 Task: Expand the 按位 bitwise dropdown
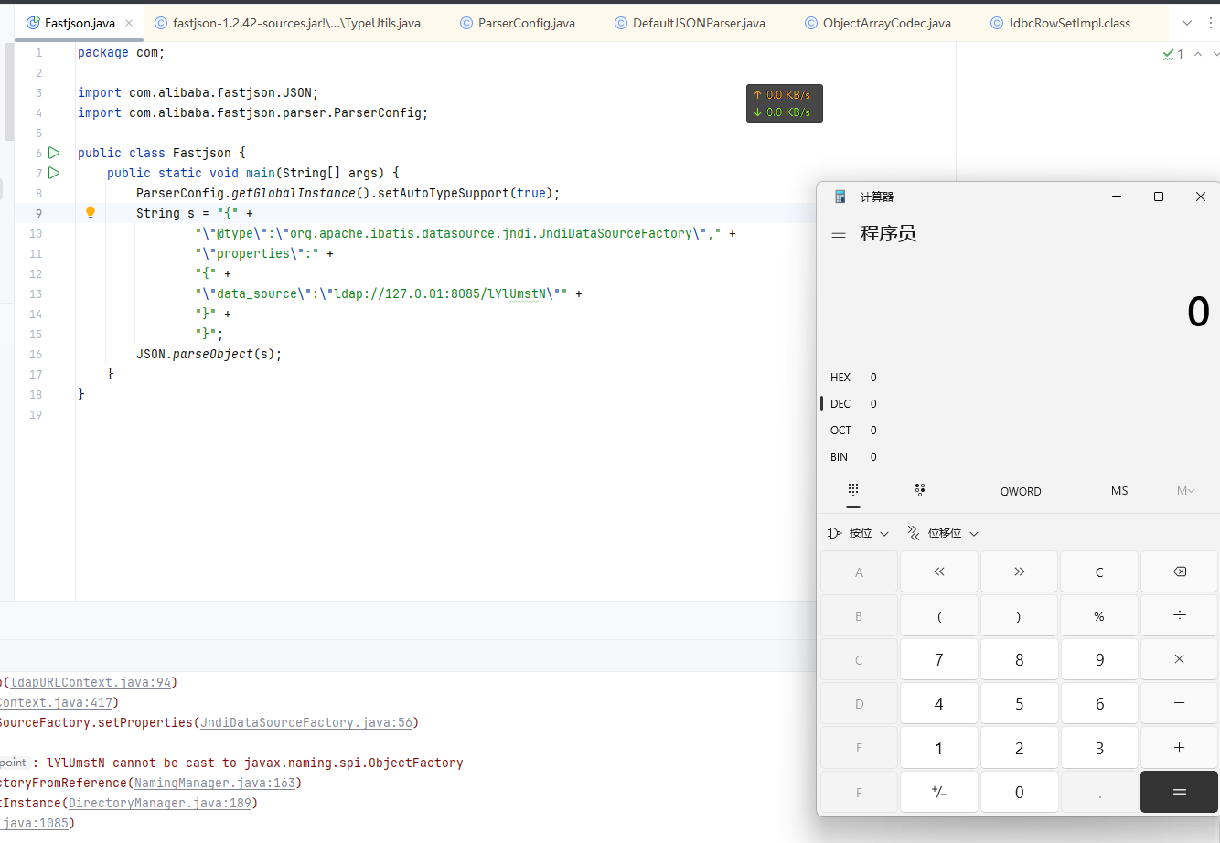click(858, 533)
